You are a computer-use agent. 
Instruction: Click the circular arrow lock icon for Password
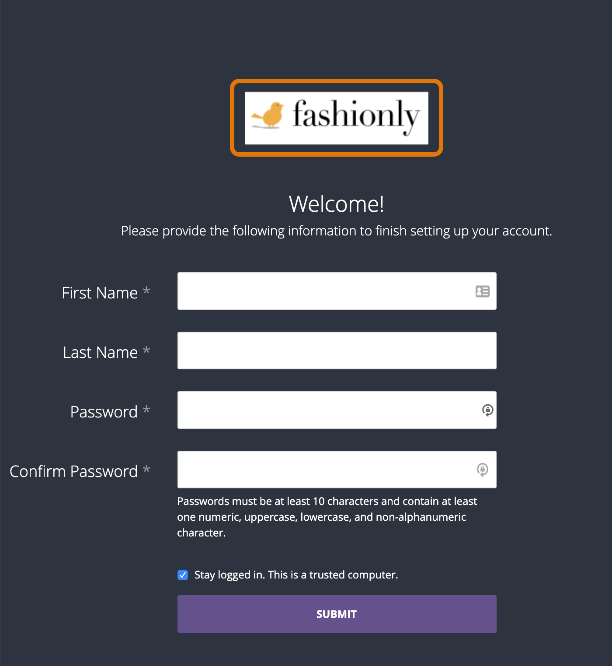(x=487, y=410)
